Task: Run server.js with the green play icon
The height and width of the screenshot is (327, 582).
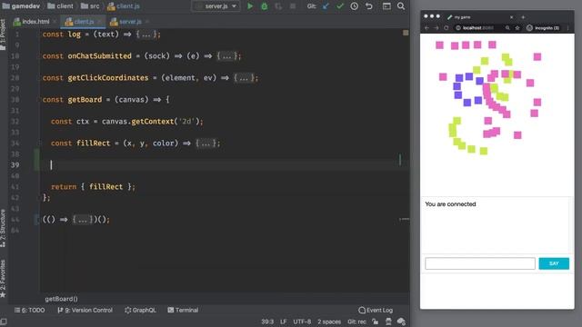Action: click(250, 6)
